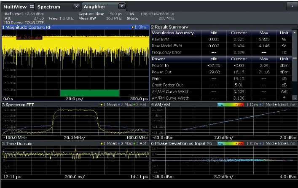Select the 3 Ref trace in Time Domain
Image resolution: width=298 pixels, height=188 pixels.
(141, 144)
